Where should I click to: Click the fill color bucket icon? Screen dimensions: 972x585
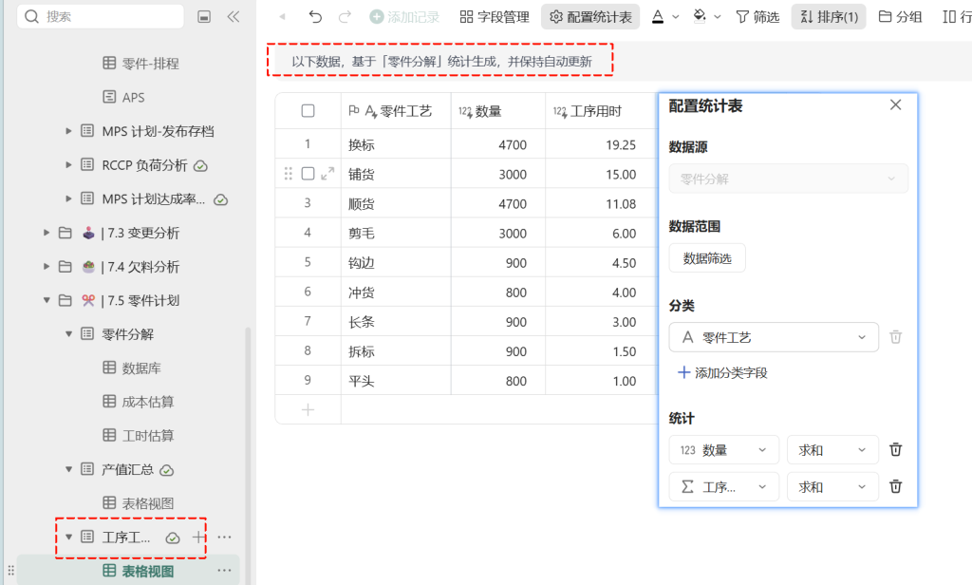(x=700, y=17)
